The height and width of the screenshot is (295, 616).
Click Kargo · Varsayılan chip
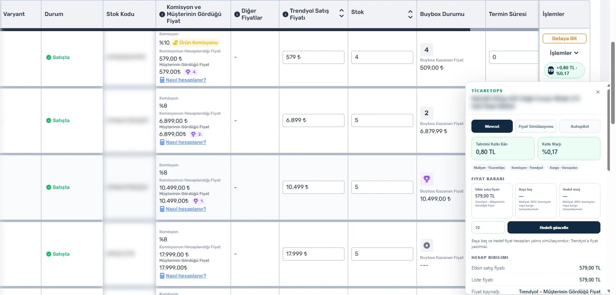(x=564, y=168)
